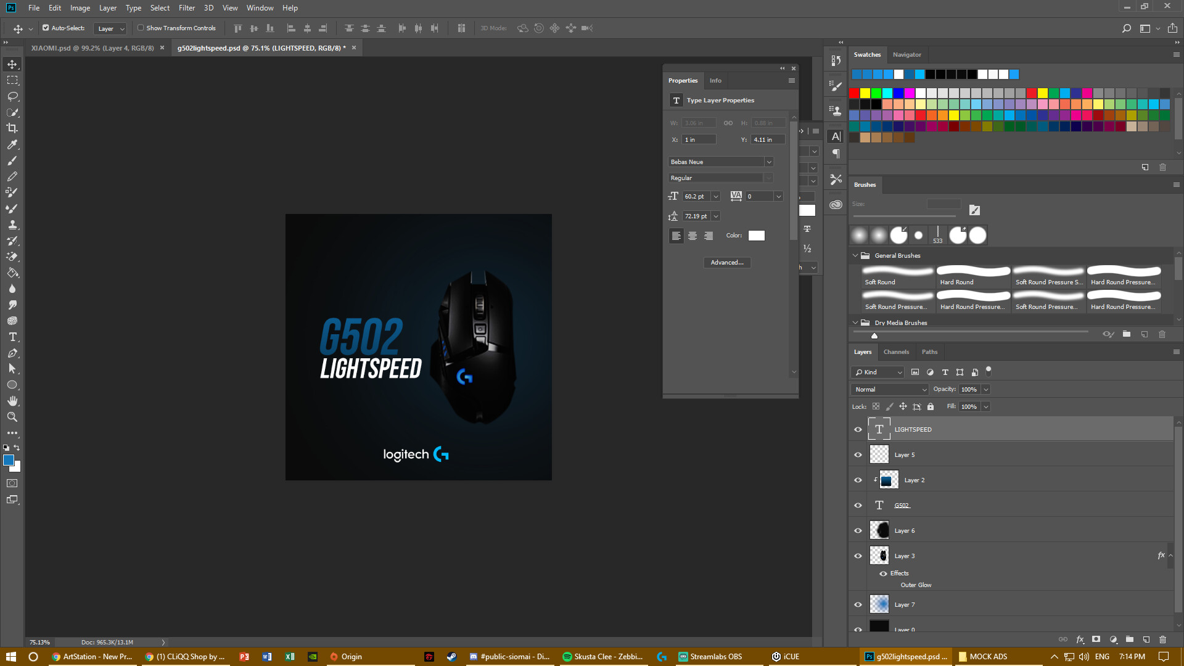Open the Bebas Neue font dropdown
The image size is (1184, 666).
(768, 162)
